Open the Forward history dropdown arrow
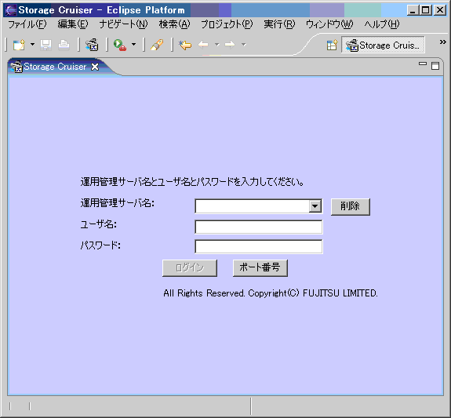 [x=244, y=45]
